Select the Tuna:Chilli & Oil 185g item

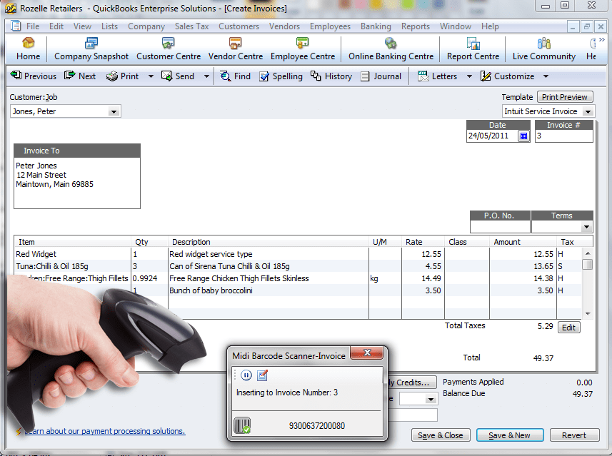(x=73, y=266)
